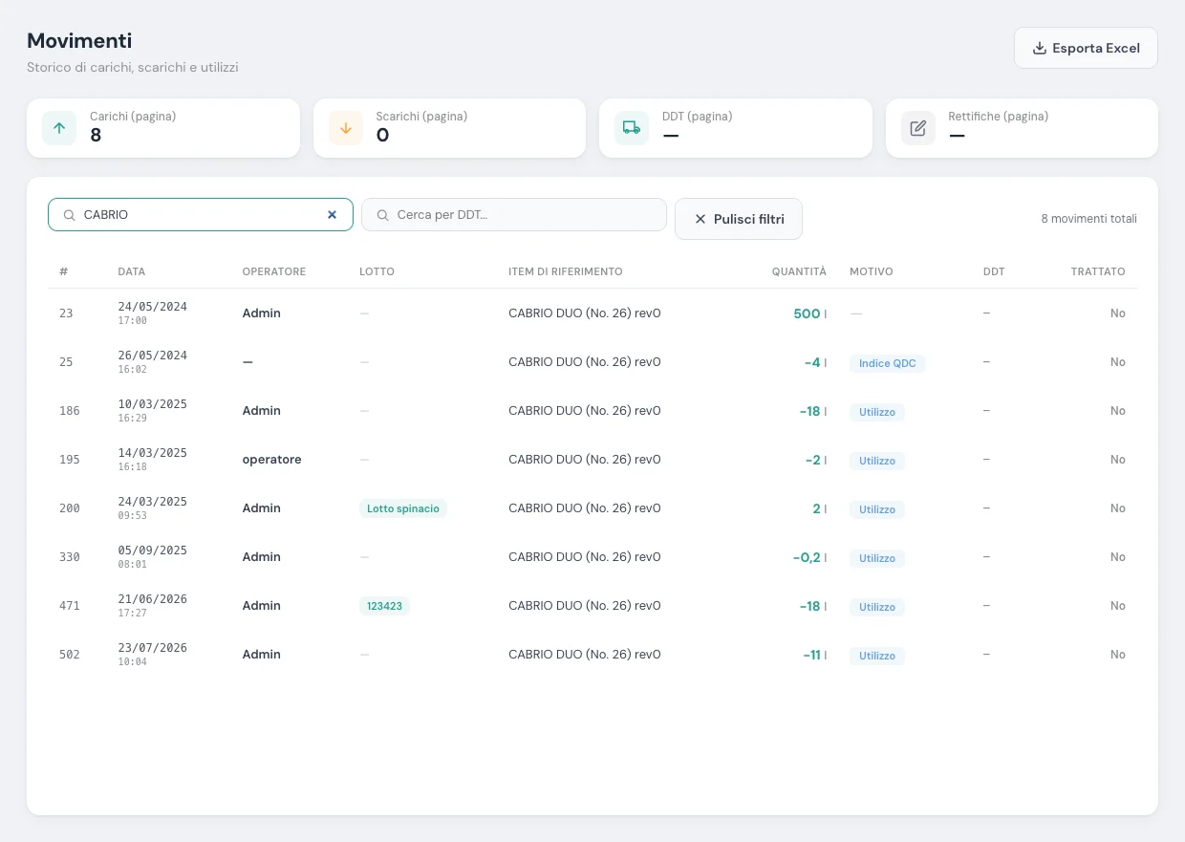Click movement number 471
This screenshot has height=842, width=1185.
pos(70,606)
